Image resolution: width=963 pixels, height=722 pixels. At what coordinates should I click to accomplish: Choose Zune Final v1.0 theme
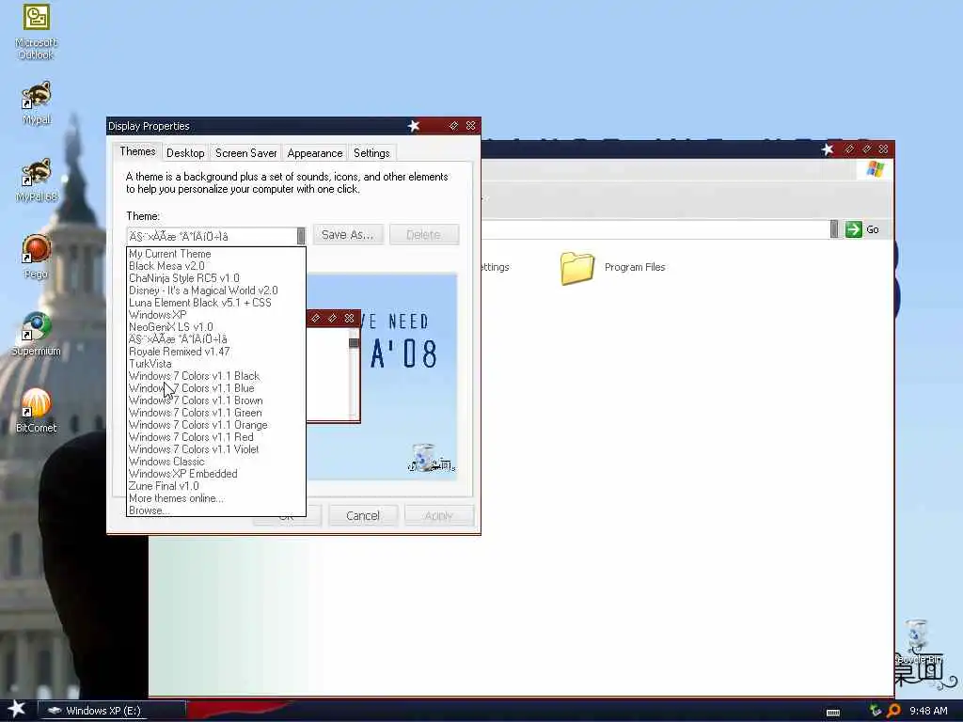coord(215,486)
